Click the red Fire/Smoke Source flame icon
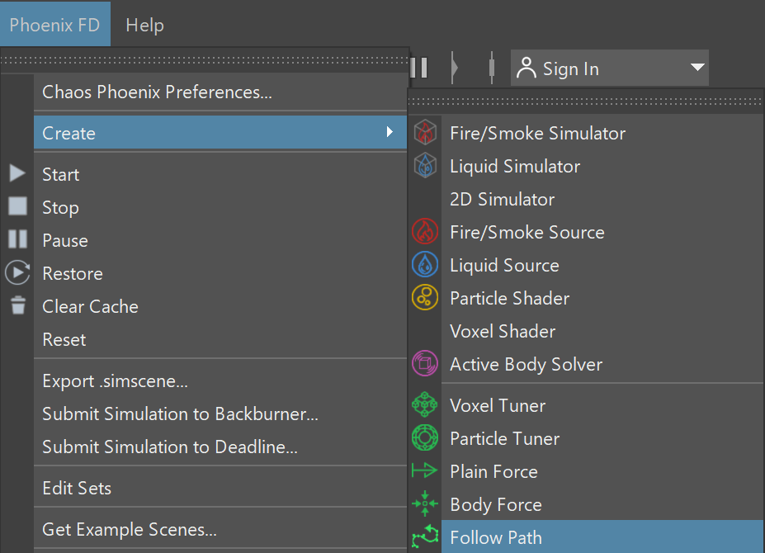The image size is (765, 553). [x=425, y=231]
